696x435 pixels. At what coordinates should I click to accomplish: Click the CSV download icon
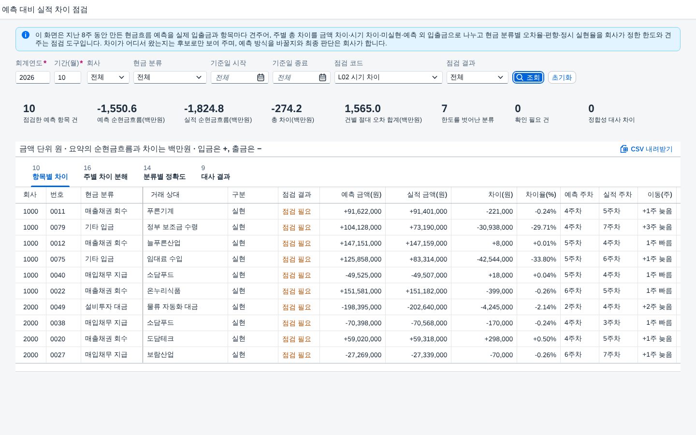click(624, 149)
